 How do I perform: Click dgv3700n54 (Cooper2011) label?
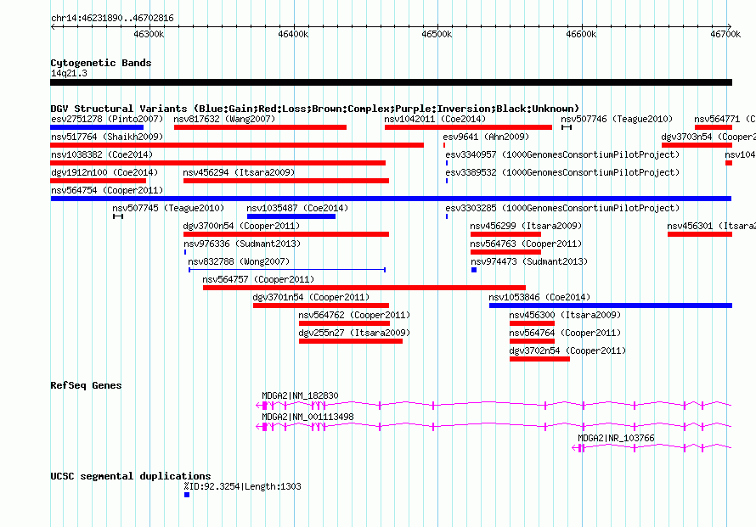241,226
